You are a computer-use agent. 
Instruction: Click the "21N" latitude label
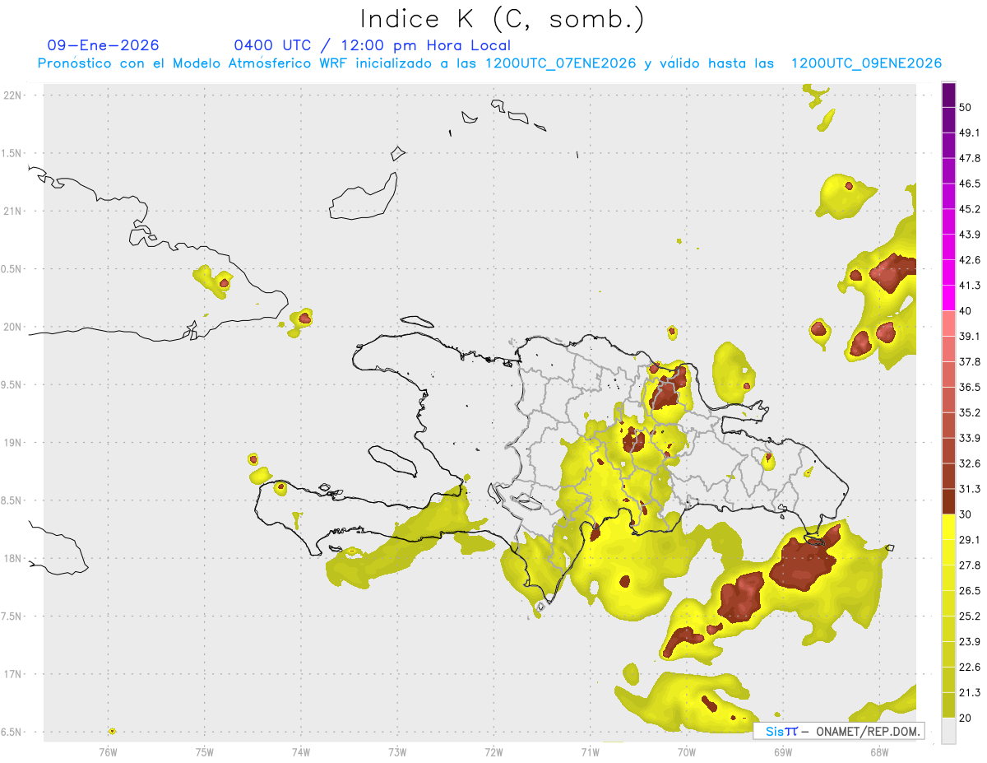[x=13, y=211]
